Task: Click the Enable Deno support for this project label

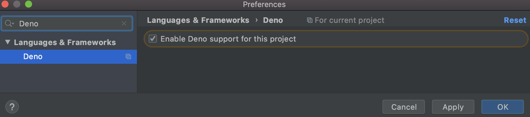Action: [x=228, y=39]
